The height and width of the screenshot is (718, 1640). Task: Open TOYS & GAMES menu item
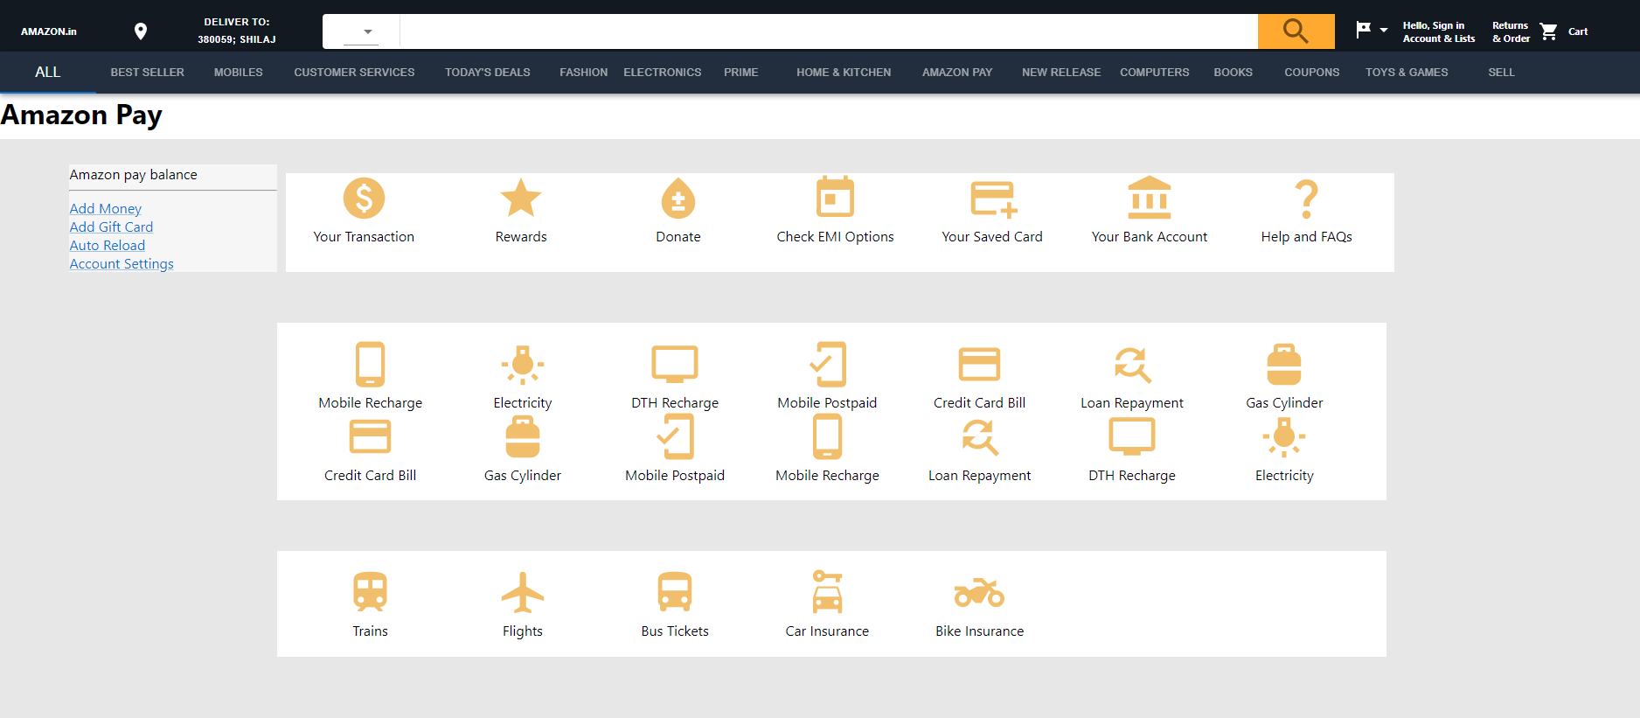pos(1407,73)
